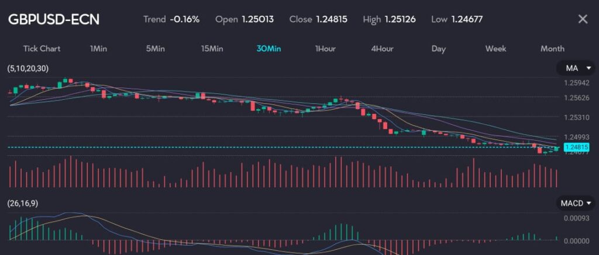Open the Month timeframe chart
The image size is (599, 255).
coord(552,48)
